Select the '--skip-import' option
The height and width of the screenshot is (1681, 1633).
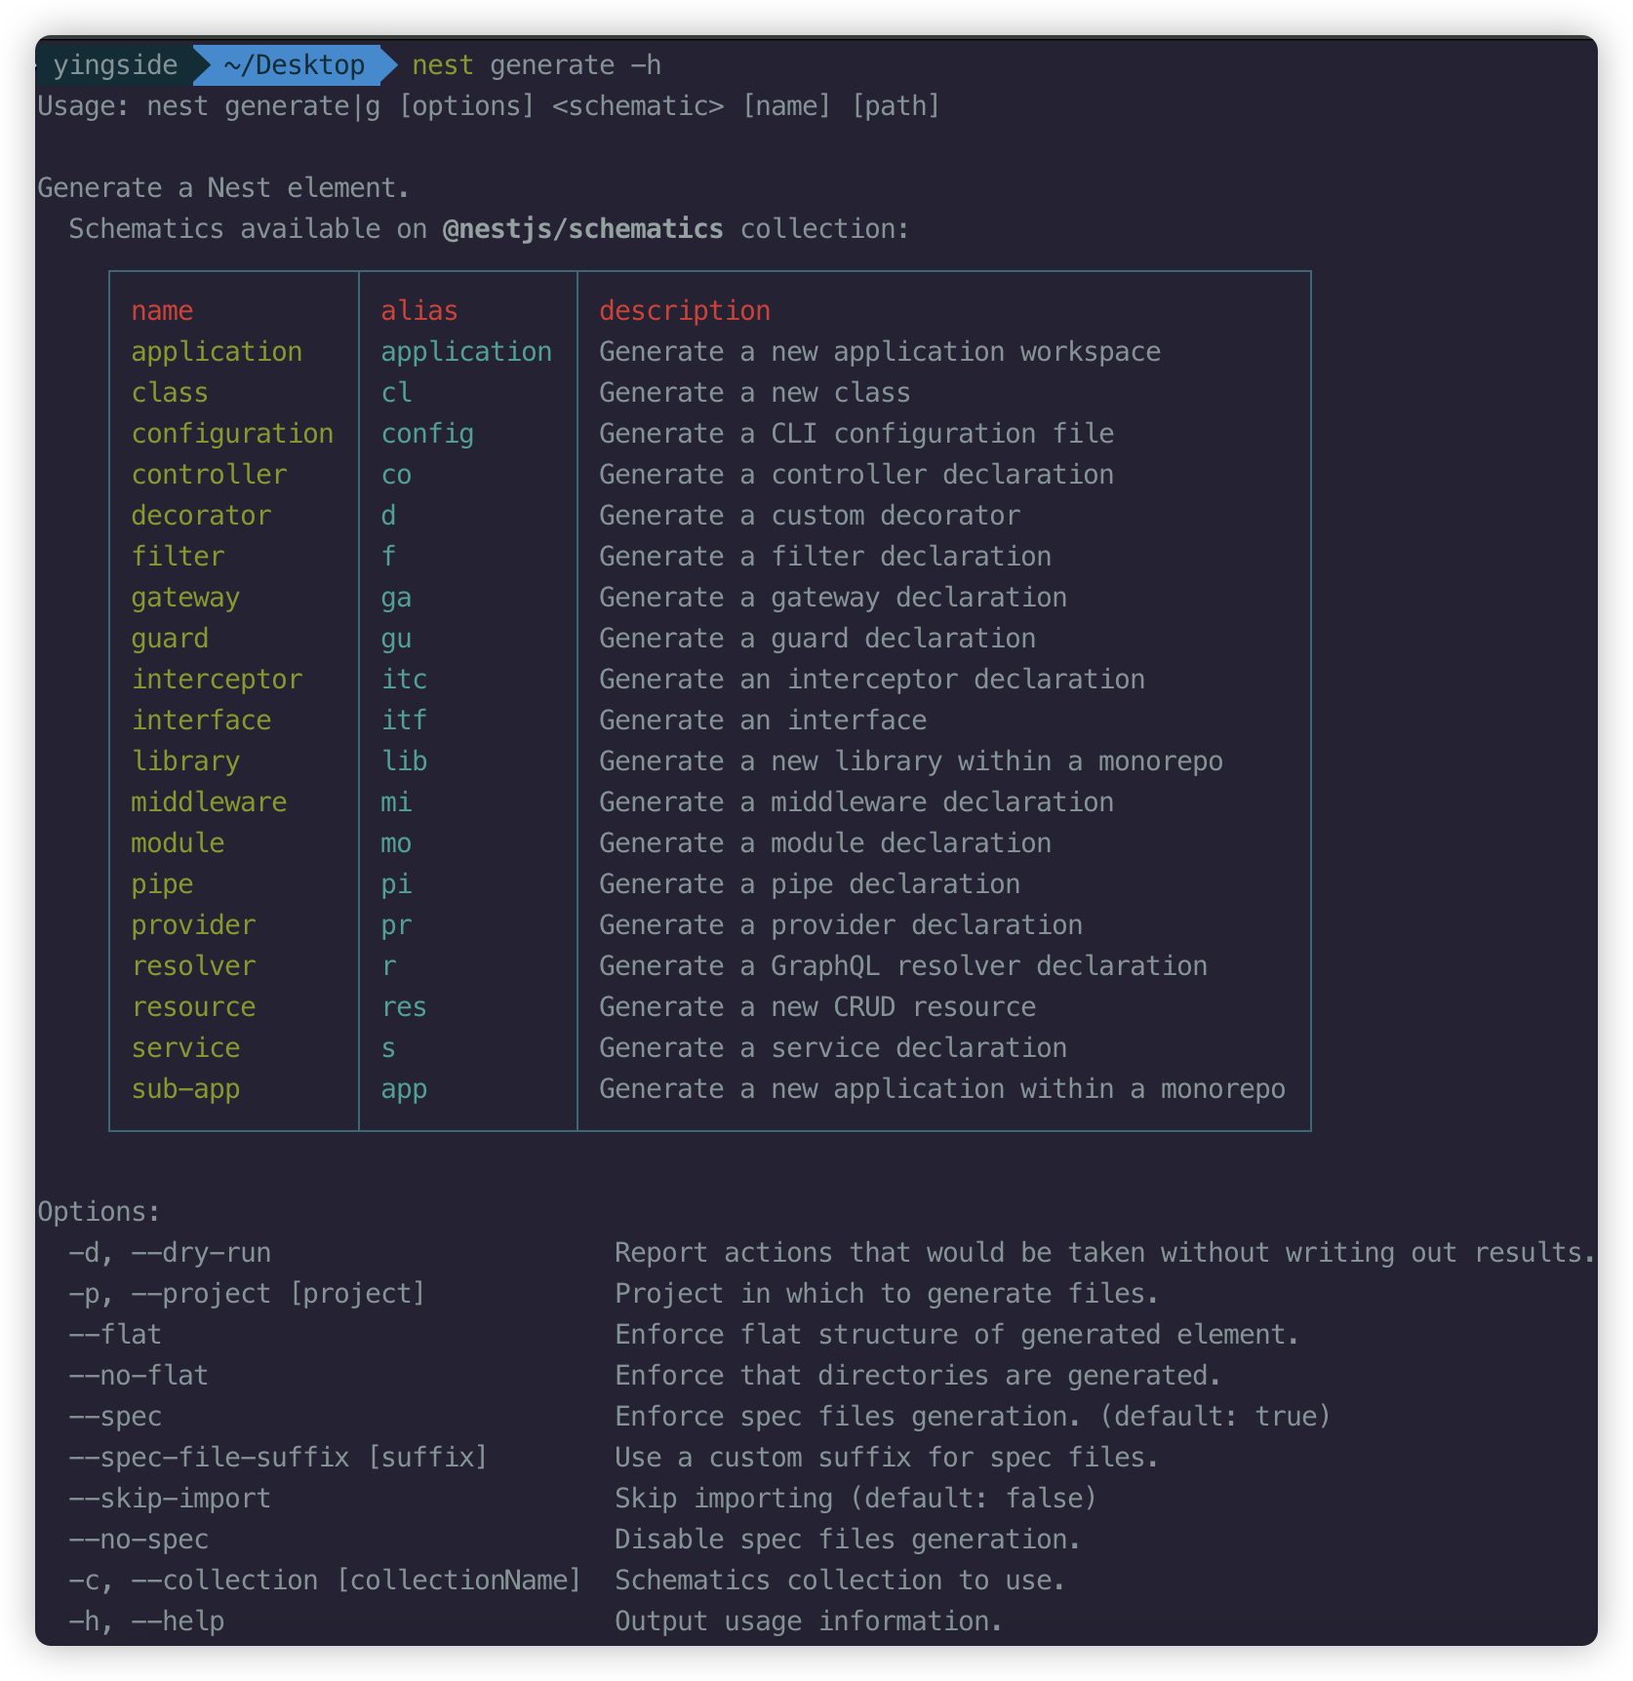point(170,1499)
